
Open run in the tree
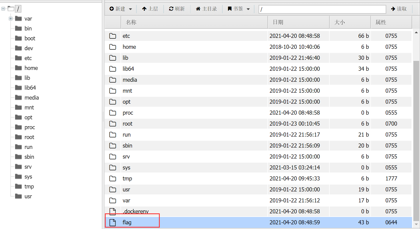(28, 147)
